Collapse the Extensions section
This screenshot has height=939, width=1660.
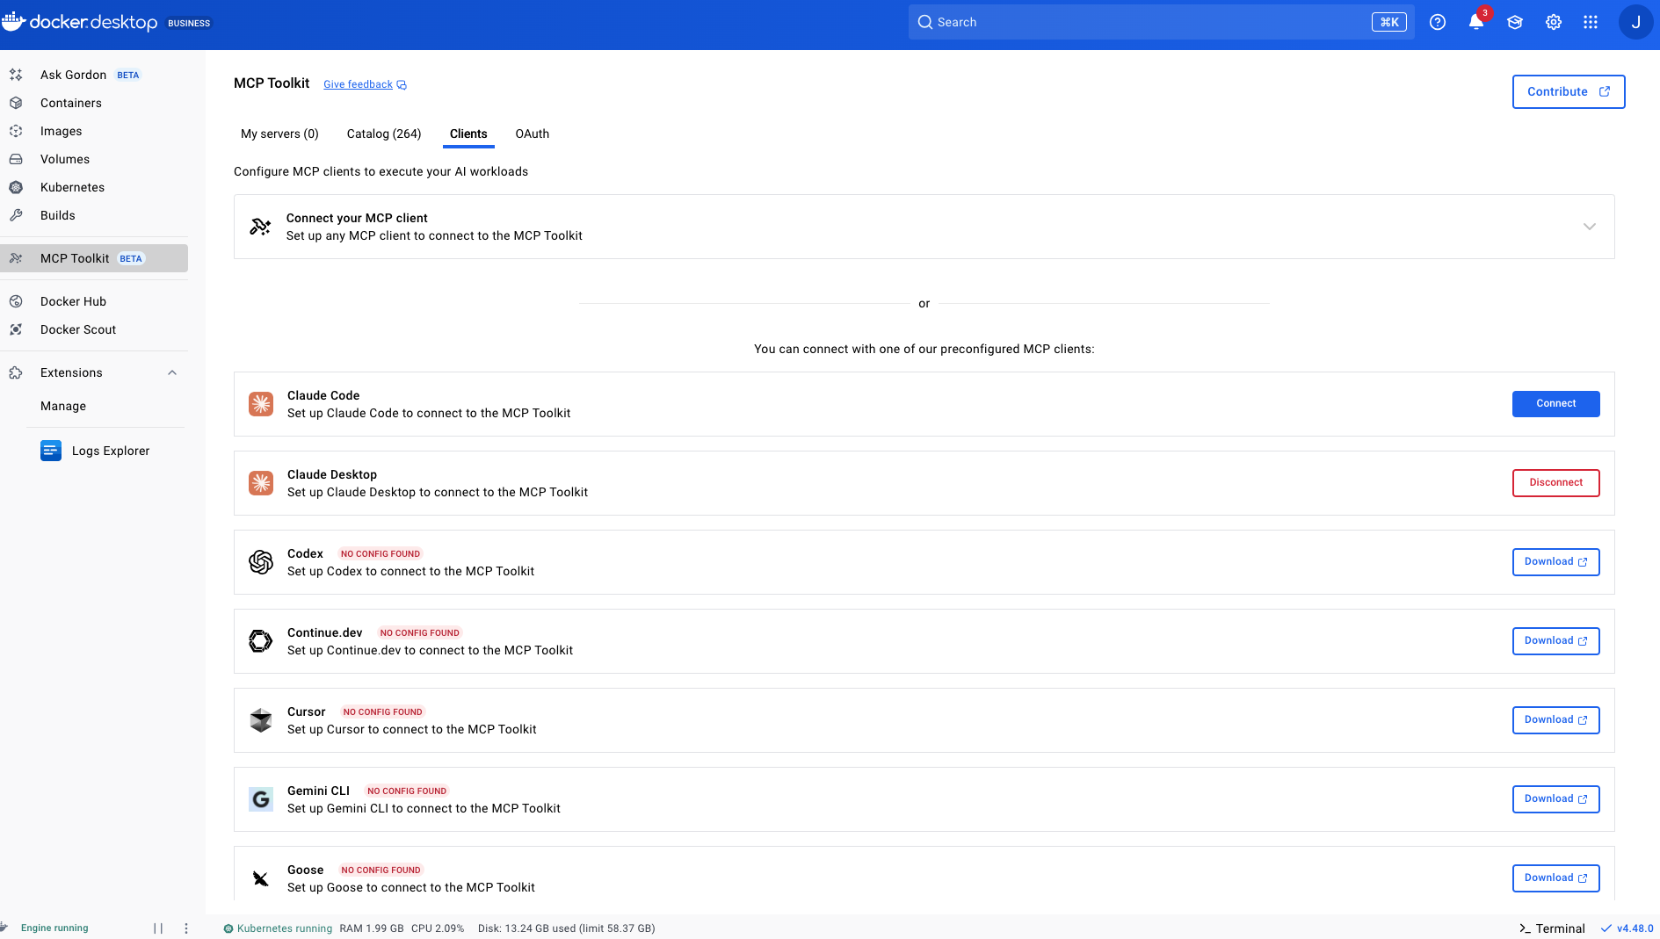click(172, 372)
